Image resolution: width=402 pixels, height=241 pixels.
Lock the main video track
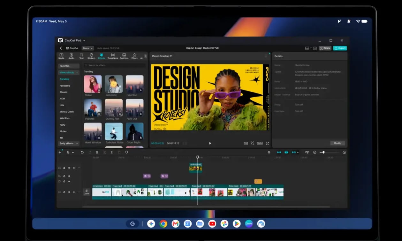[x=64, y=192]
